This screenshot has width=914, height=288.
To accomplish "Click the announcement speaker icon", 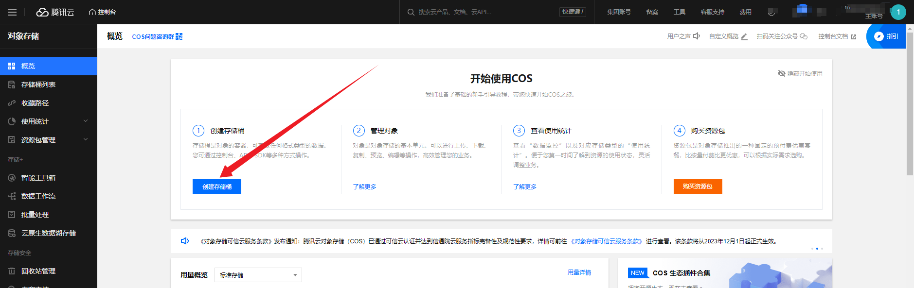I will click(x=185, y=241).
